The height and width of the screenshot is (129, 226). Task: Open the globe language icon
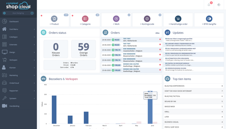pyautogui.click(x=219, y=5)
